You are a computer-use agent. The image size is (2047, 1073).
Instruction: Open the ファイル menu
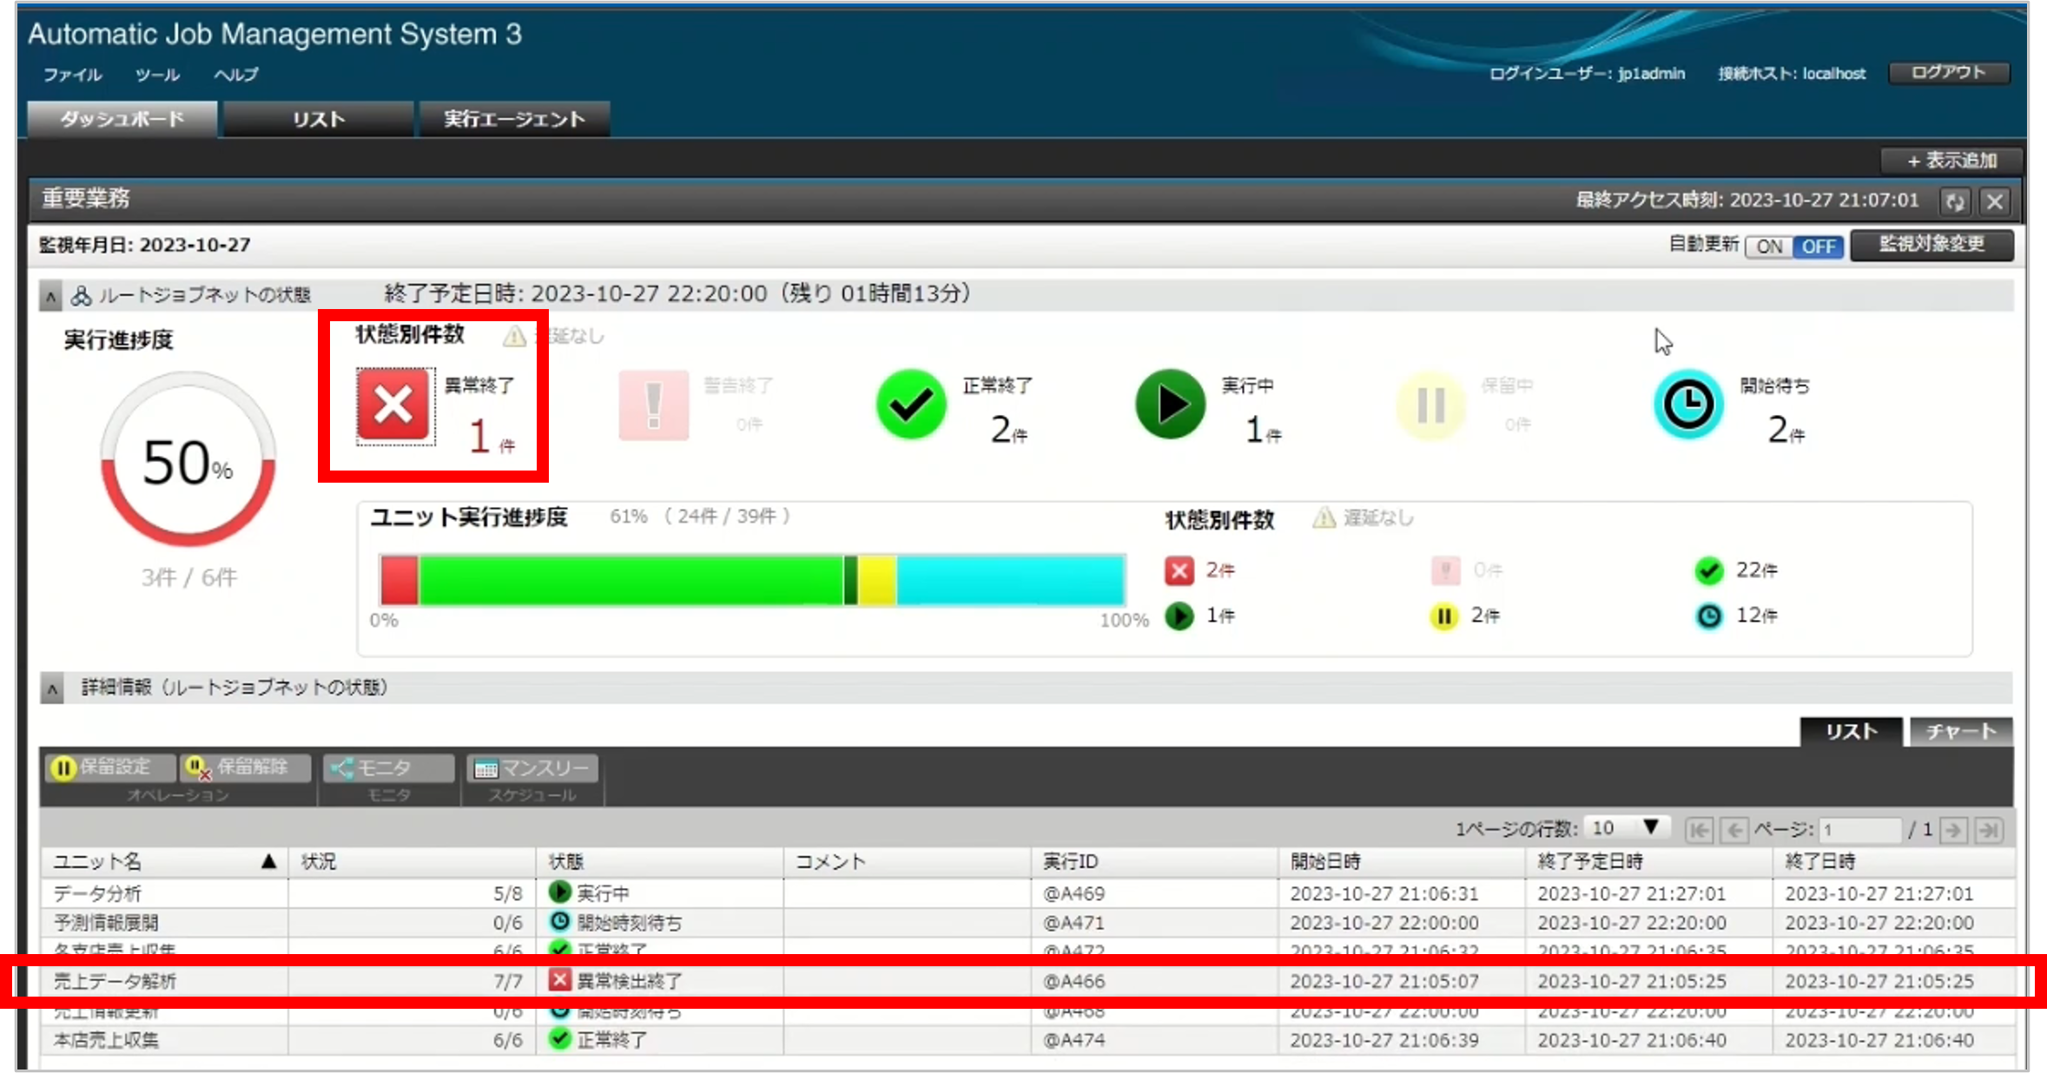(73, 75)
